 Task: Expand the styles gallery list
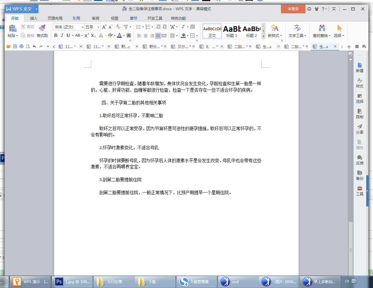[263, 36]
